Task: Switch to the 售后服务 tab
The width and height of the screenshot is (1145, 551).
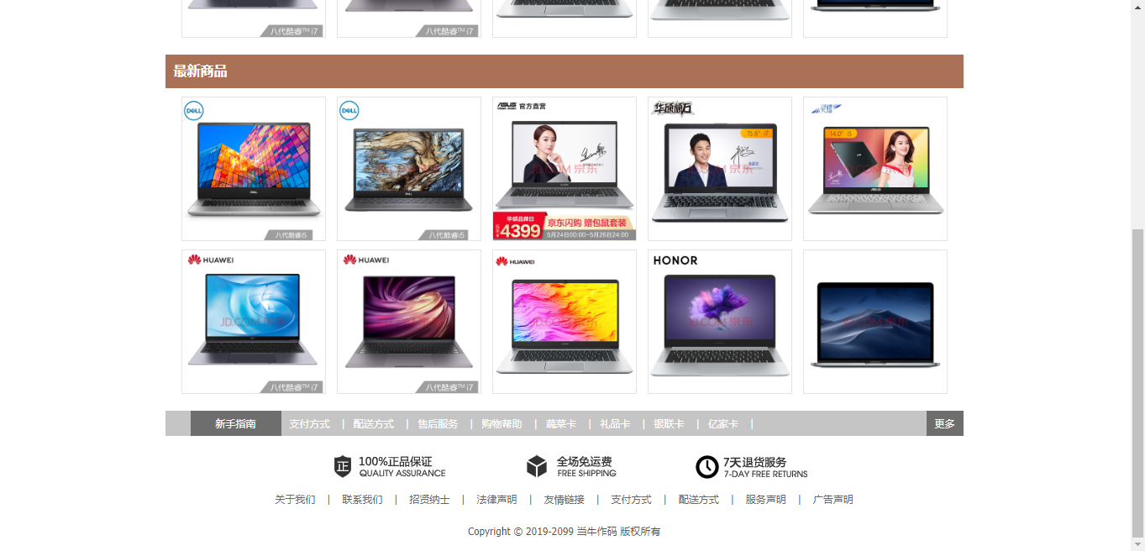Action: coord(438,424)
